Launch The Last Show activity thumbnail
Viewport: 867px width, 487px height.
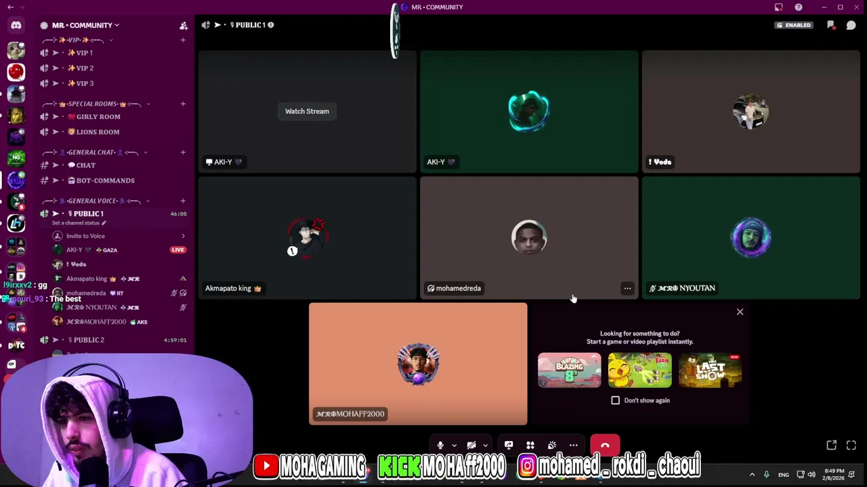(710, 370)
